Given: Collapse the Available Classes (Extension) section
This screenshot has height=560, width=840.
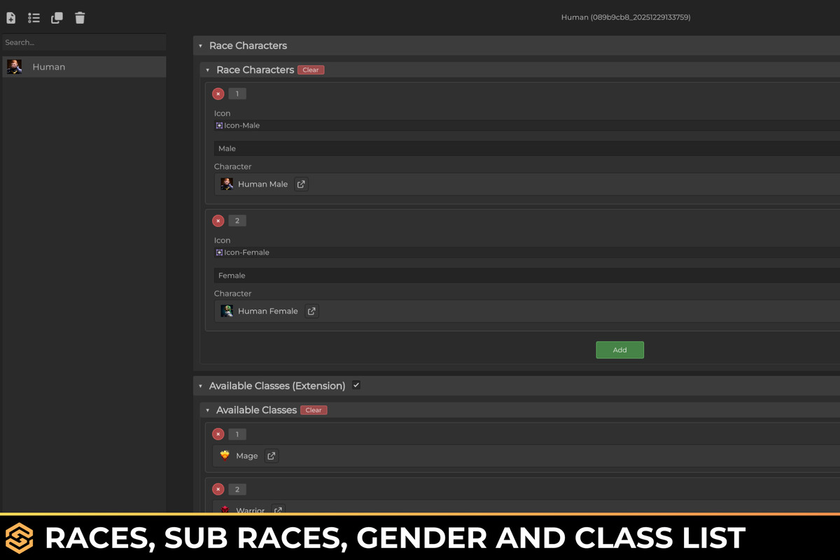Looking at the screenshot, I should tap(199, 385).
